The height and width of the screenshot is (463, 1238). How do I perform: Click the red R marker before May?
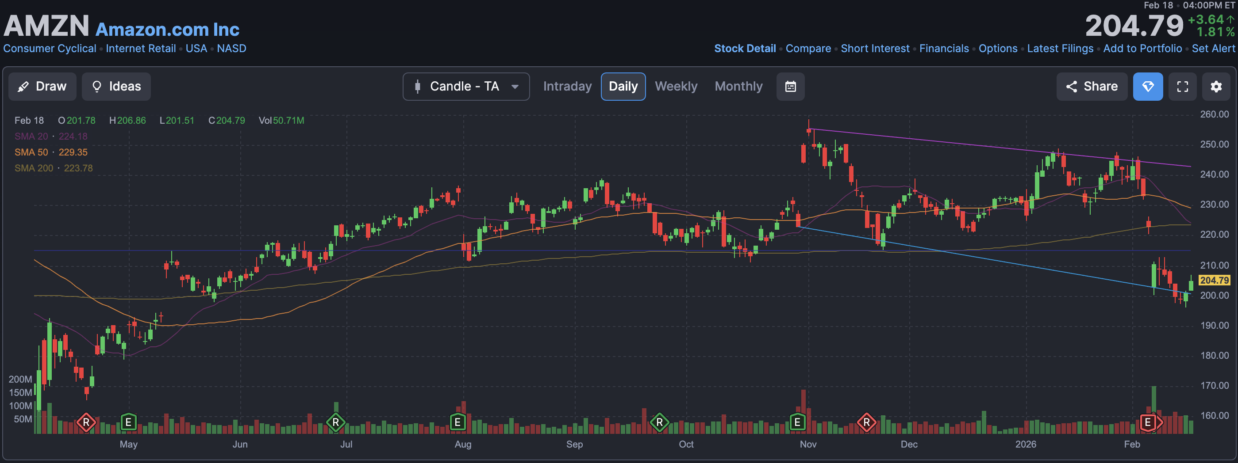click(86, 422)
